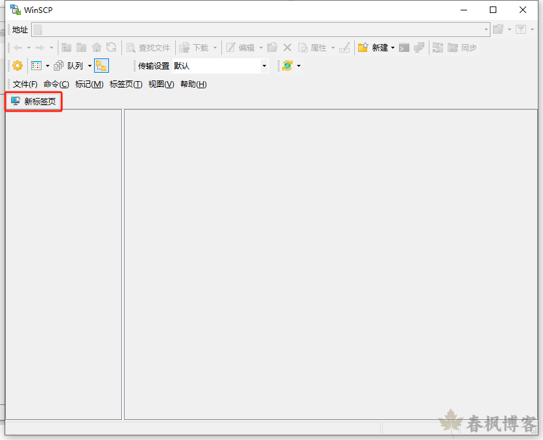
Task: Click the refresh directory icon
Action: tap(111, 47)
